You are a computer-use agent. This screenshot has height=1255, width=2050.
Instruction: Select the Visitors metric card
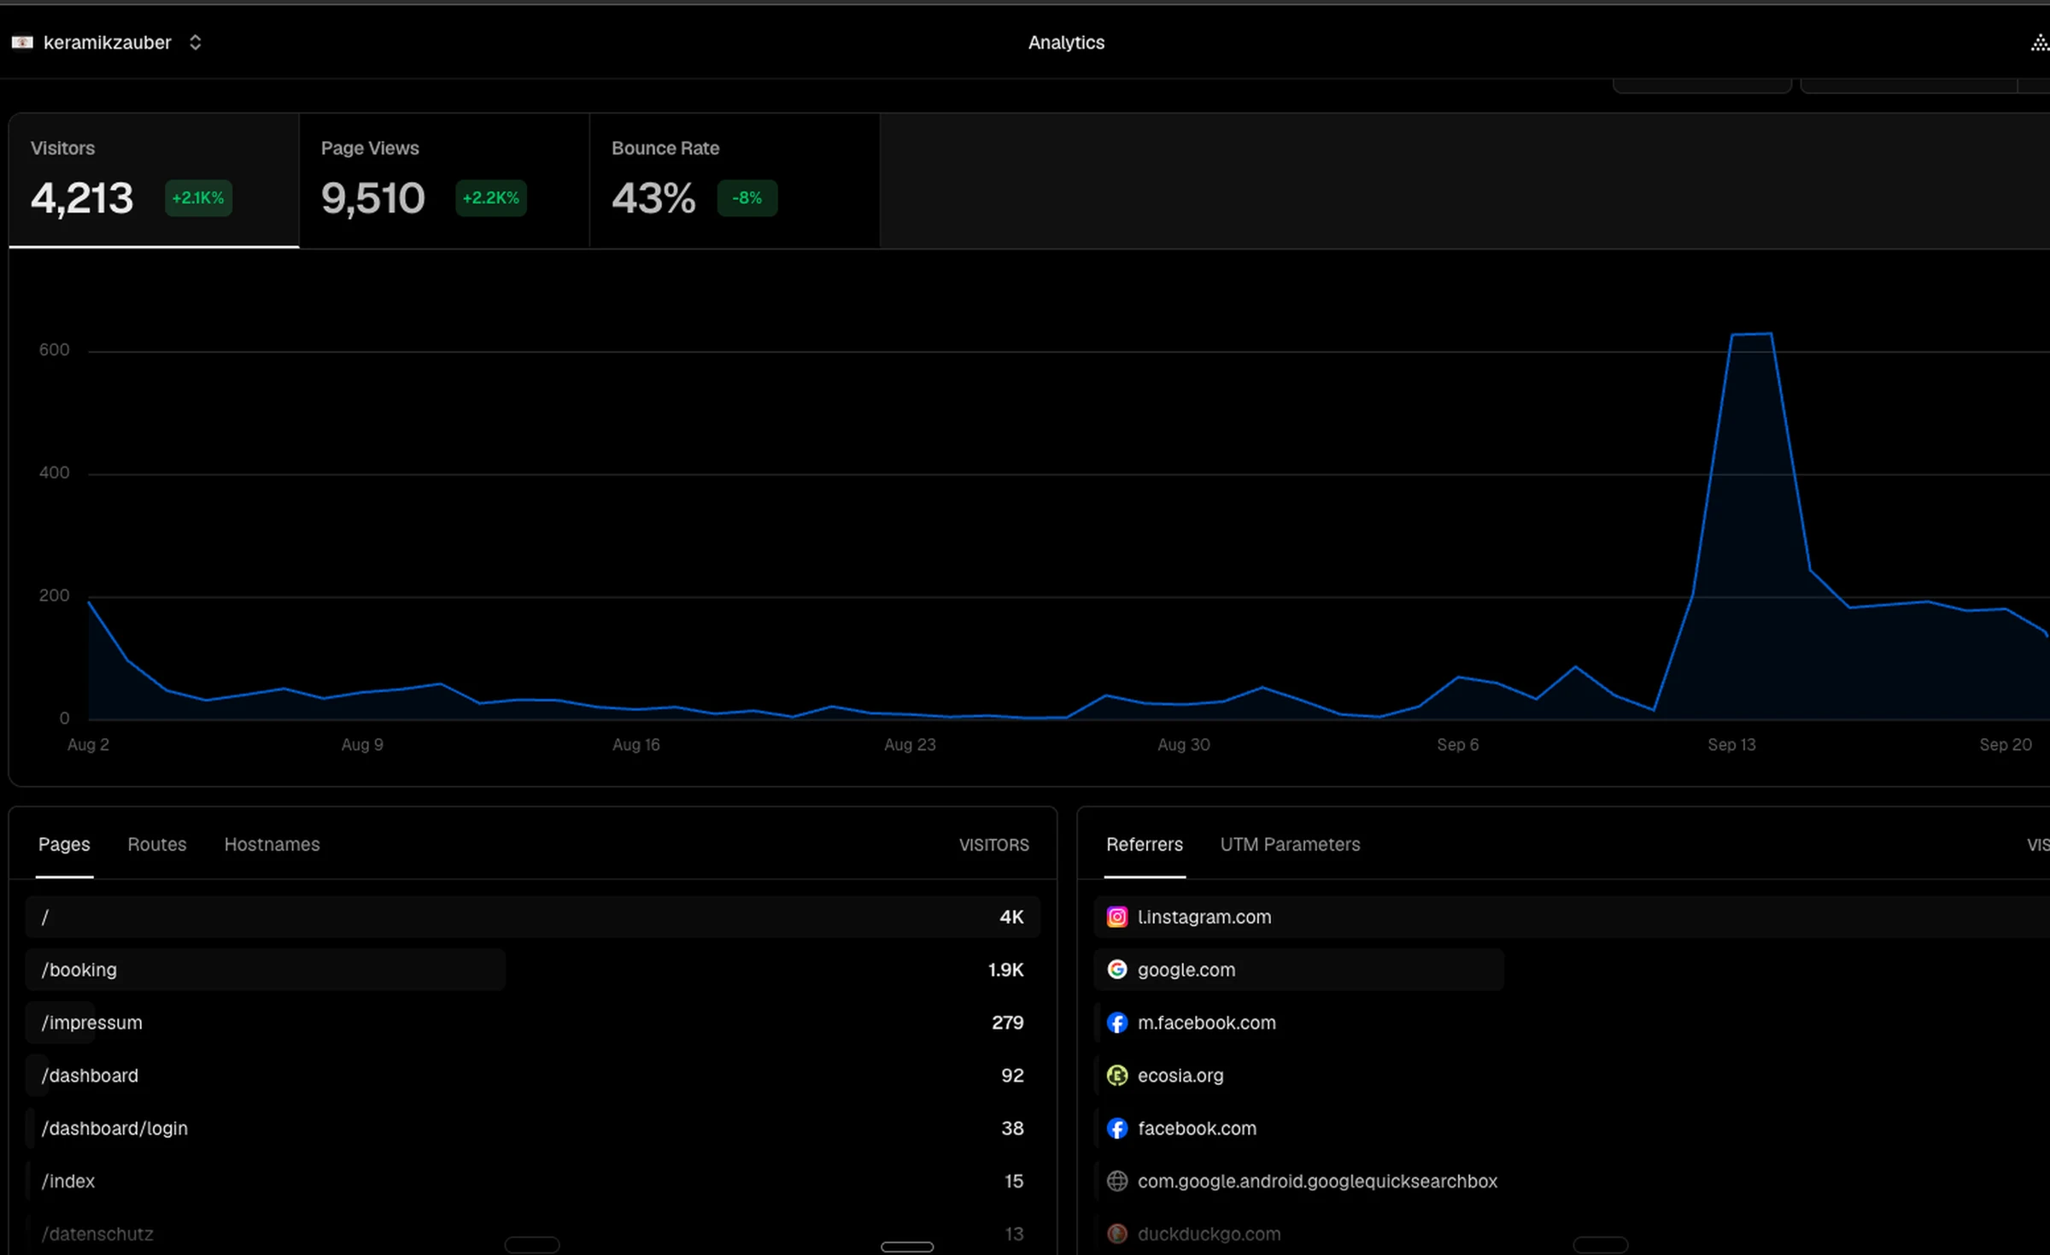click(x=154, y=180)
